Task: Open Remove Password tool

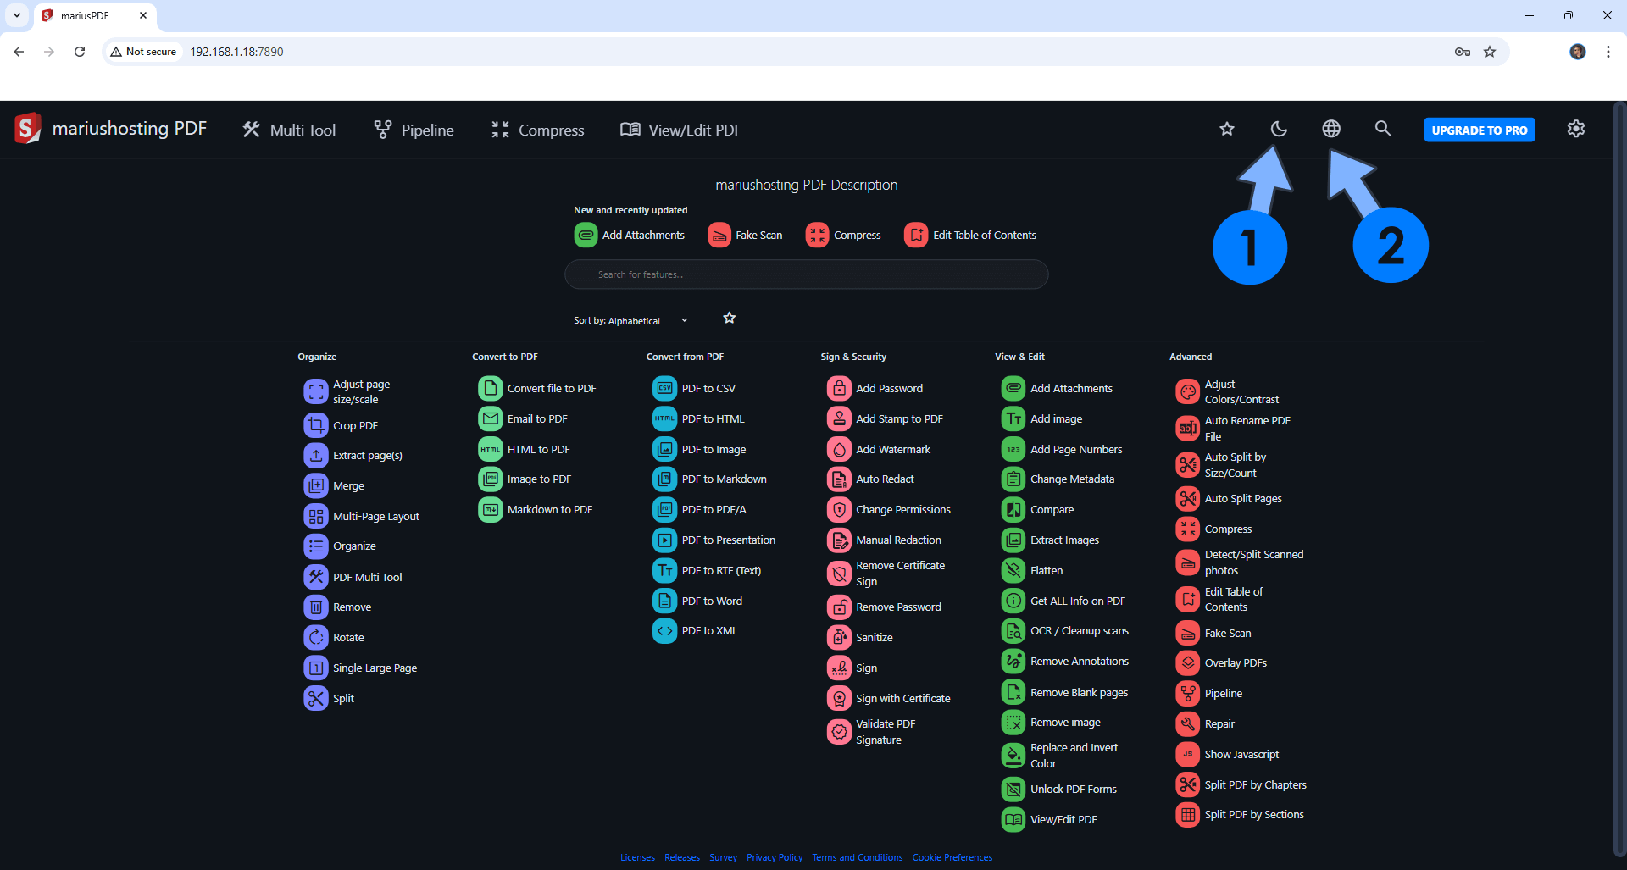Action: [x=885, y=607]
